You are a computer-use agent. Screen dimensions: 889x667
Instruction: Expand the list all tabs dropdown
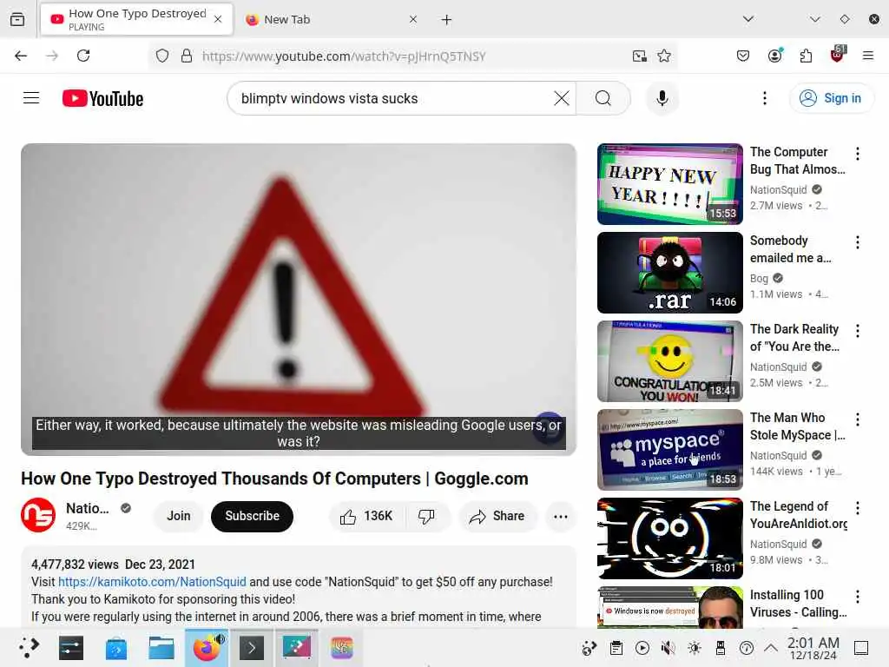tap(748, 19)
